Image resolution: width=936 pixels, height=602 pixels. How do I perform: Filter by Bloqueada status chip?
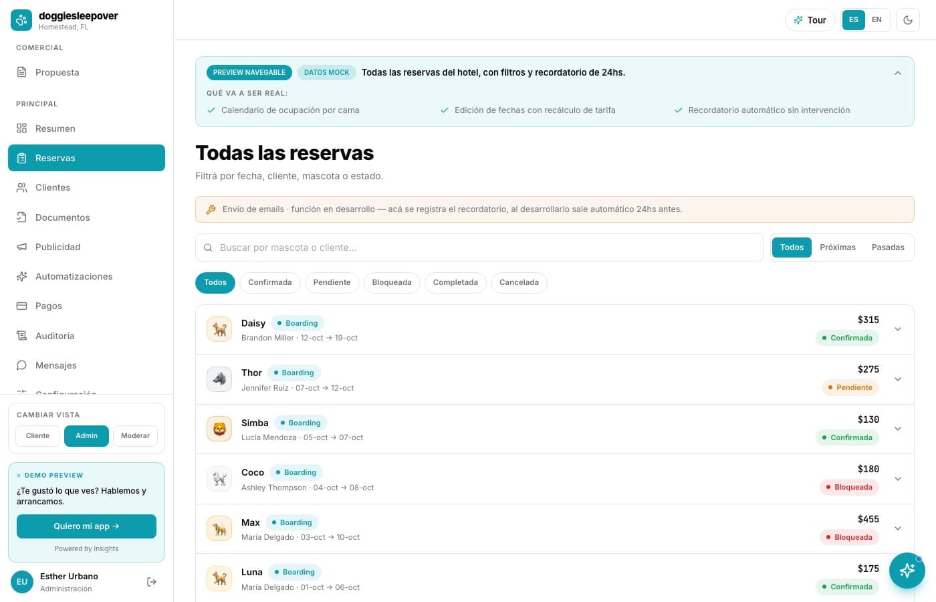(x=392, y=283)
